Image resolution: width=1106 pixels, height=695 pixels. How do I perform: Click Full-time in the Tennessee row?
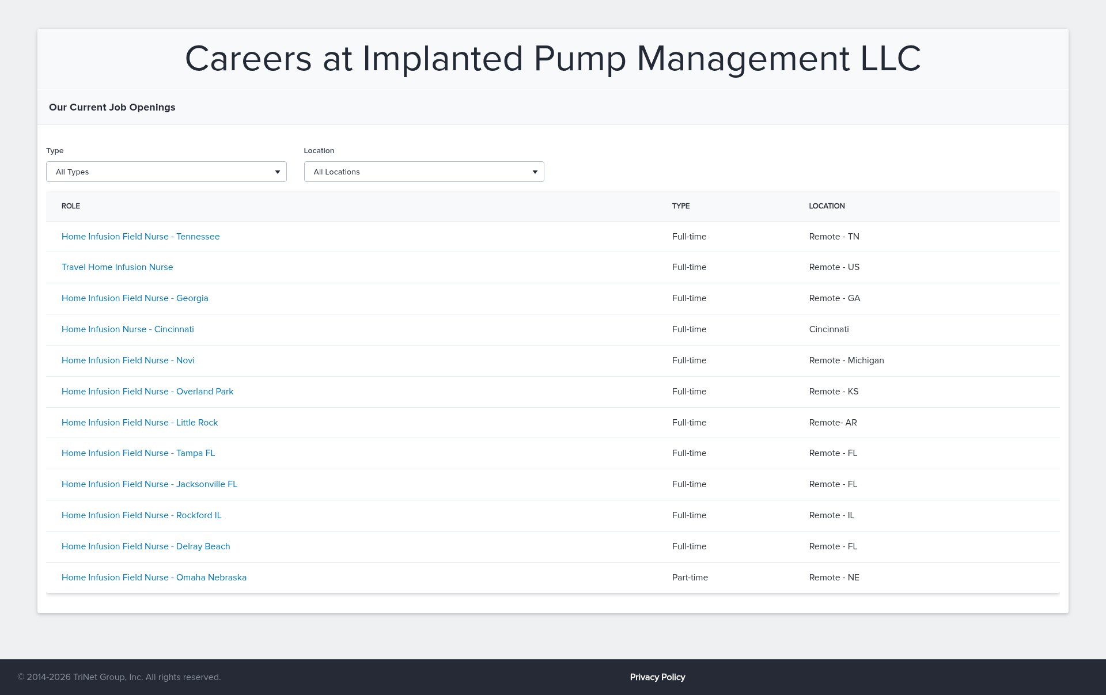point(689,237)
